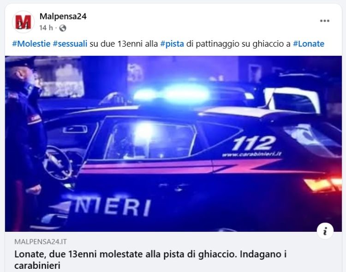The image size is (346, 272).
Task: Open the three-dot post options menu
Action: coord(325,21)
